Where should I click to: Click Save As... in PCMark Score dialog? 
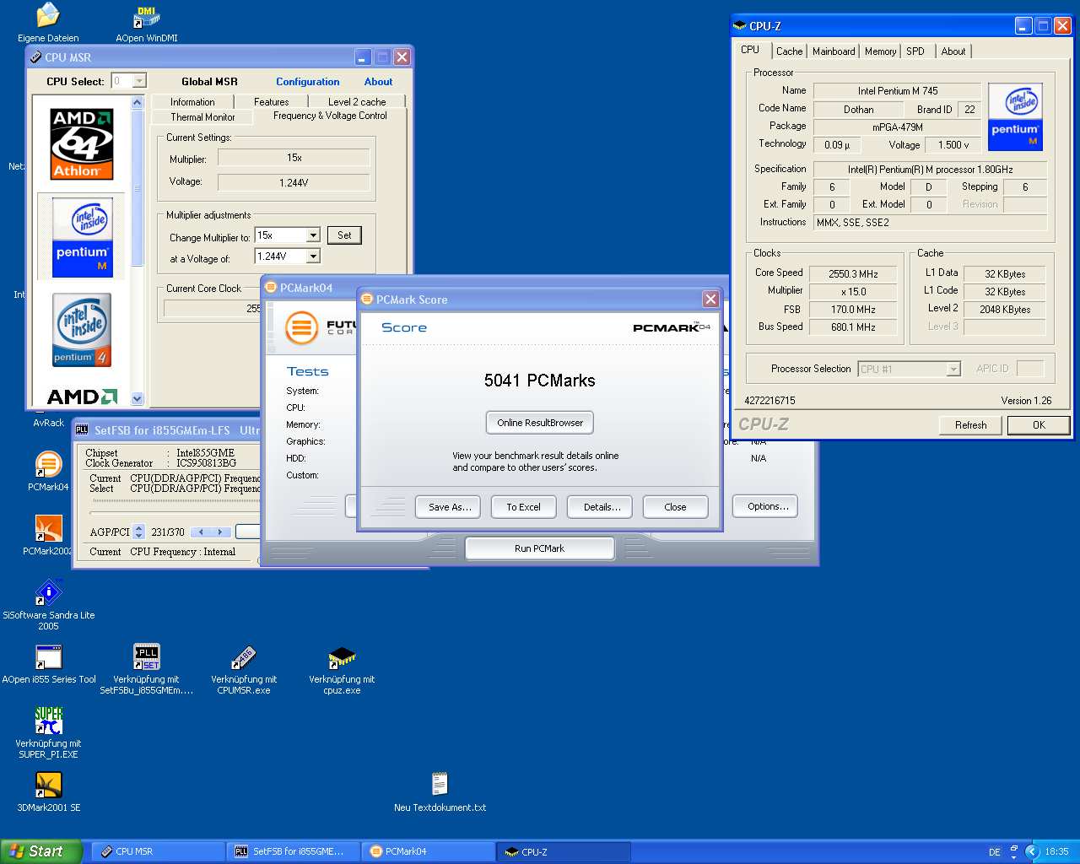tap(449, 507)
